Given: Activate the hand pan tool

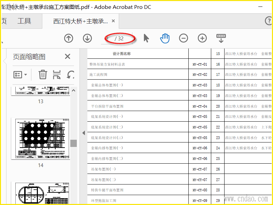Looking at the screenshot, I should pyautogui.click(x=165, y=38).
